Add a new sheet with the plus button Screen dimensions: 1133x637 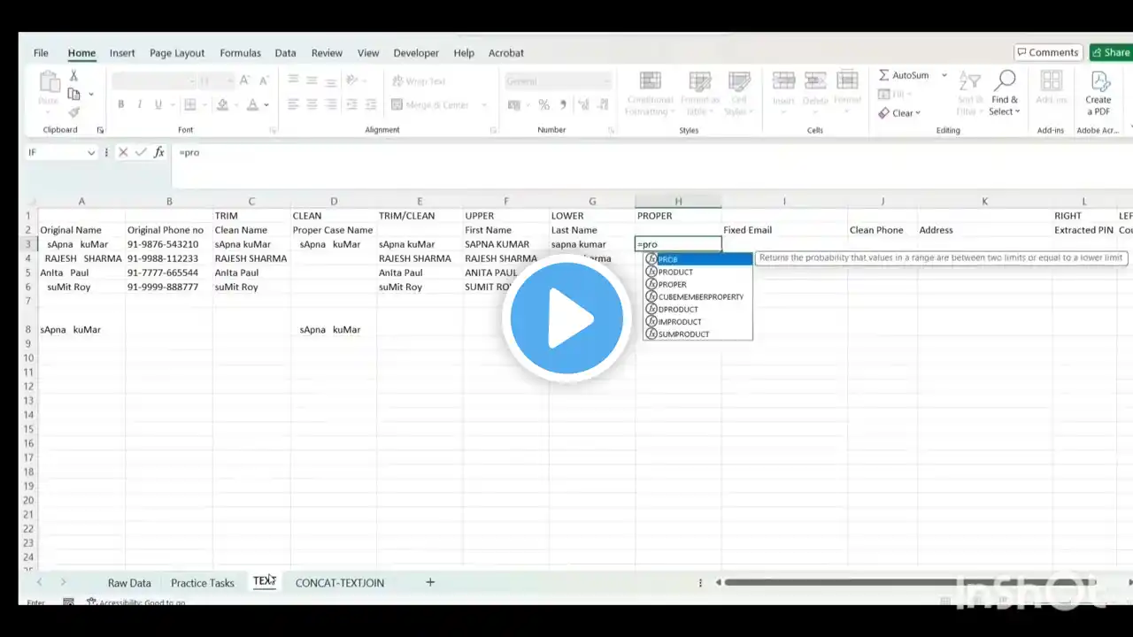(x=430, y=582)
